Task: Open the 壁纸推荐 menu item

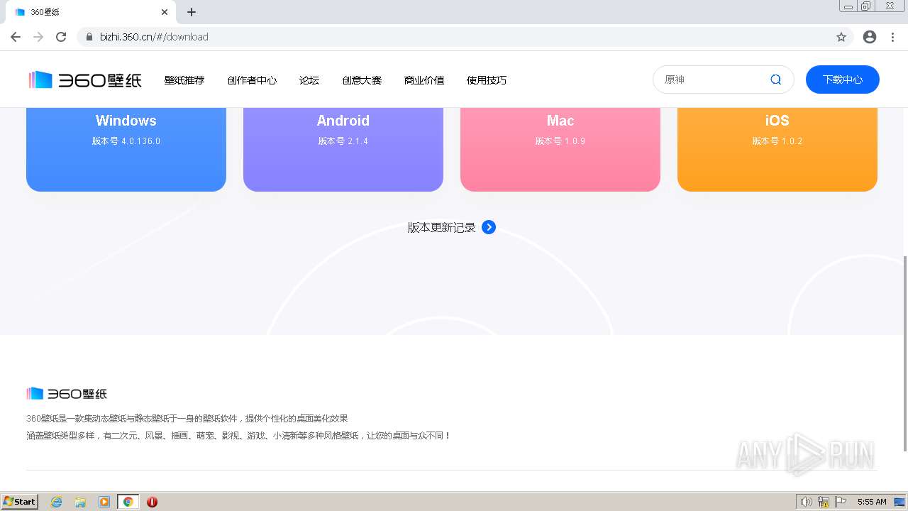Action: pos(184,80)
